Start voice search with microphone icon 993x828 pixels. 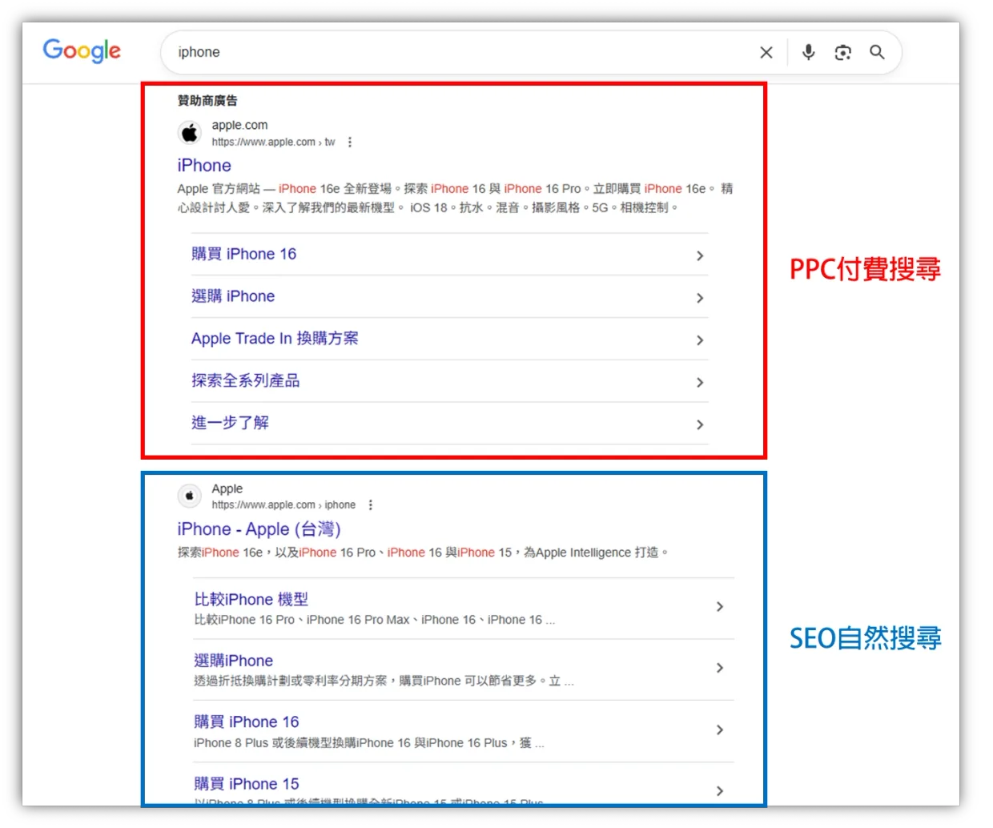(x=809, y=52)
